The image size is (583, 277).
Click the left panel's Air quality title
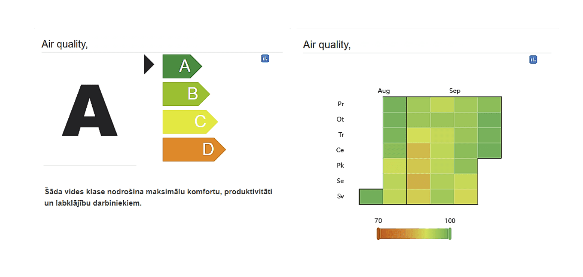pos(64,44)
